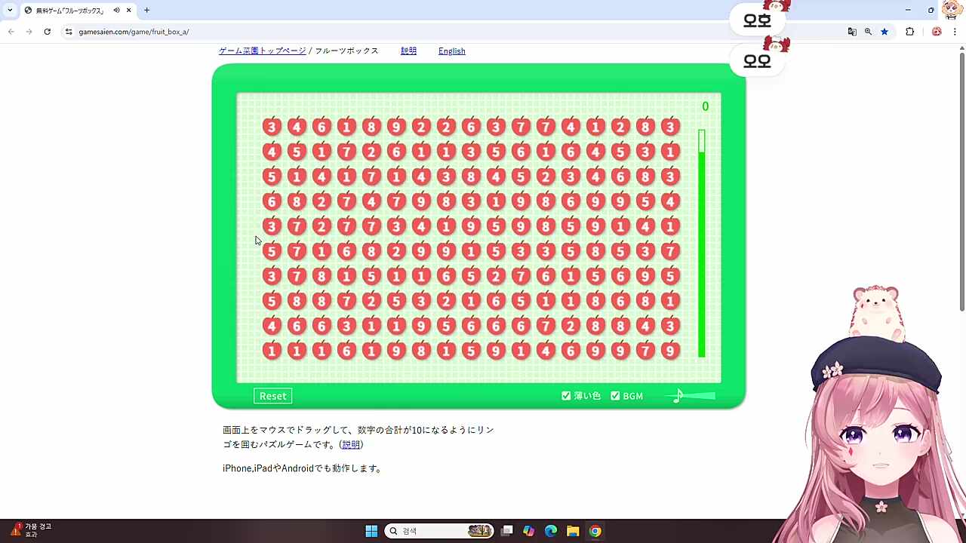The image size is (966, 543).
Task: Click the Reset button
Action: point(272,396)
